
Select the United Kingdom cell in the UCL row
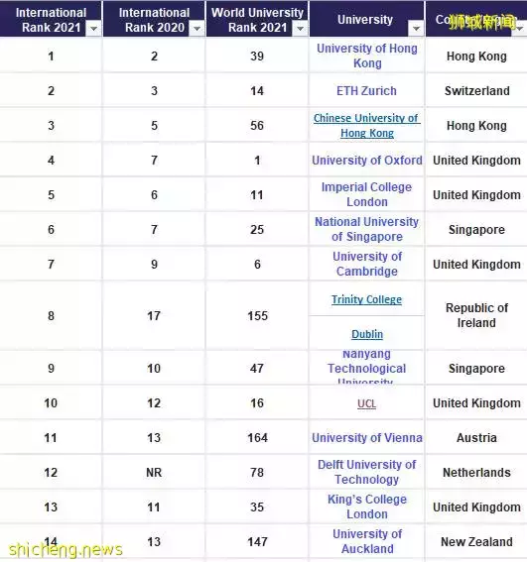(x=476, y=402)
